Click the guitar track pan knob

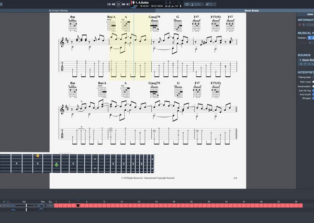pos(41,205)
